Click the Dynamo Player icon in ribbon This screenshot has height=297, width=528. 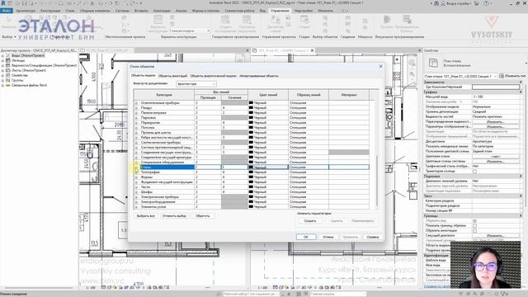407,20
